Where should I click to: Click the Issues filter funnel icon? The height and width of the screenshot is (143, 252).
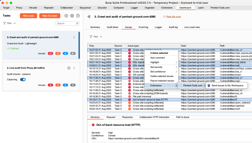[91, 37]
